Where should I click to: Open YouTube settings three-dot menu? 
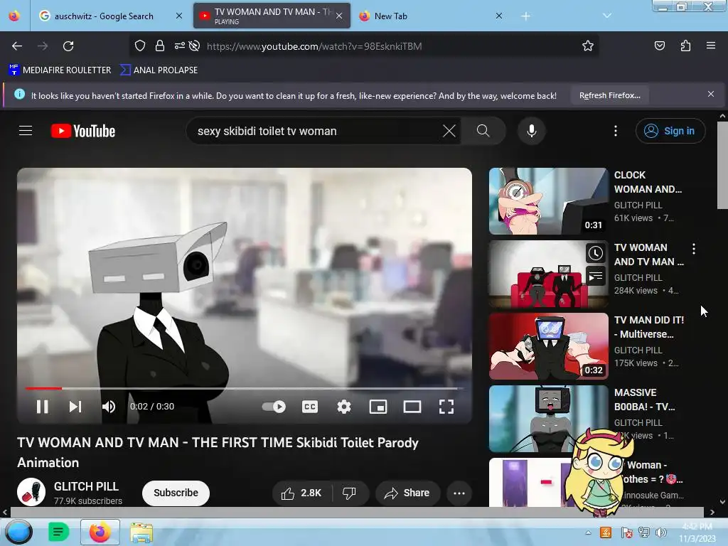(616, 131)
